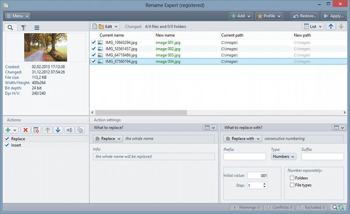Screen dimensions: 350x214
Task: Click the Prefix input field
Action: (x=245, y=156)
